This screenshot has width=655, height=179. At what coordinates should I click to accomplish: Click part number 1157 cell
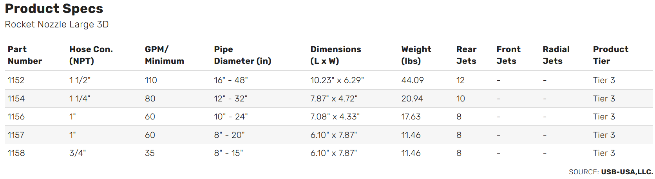[16, 135]
